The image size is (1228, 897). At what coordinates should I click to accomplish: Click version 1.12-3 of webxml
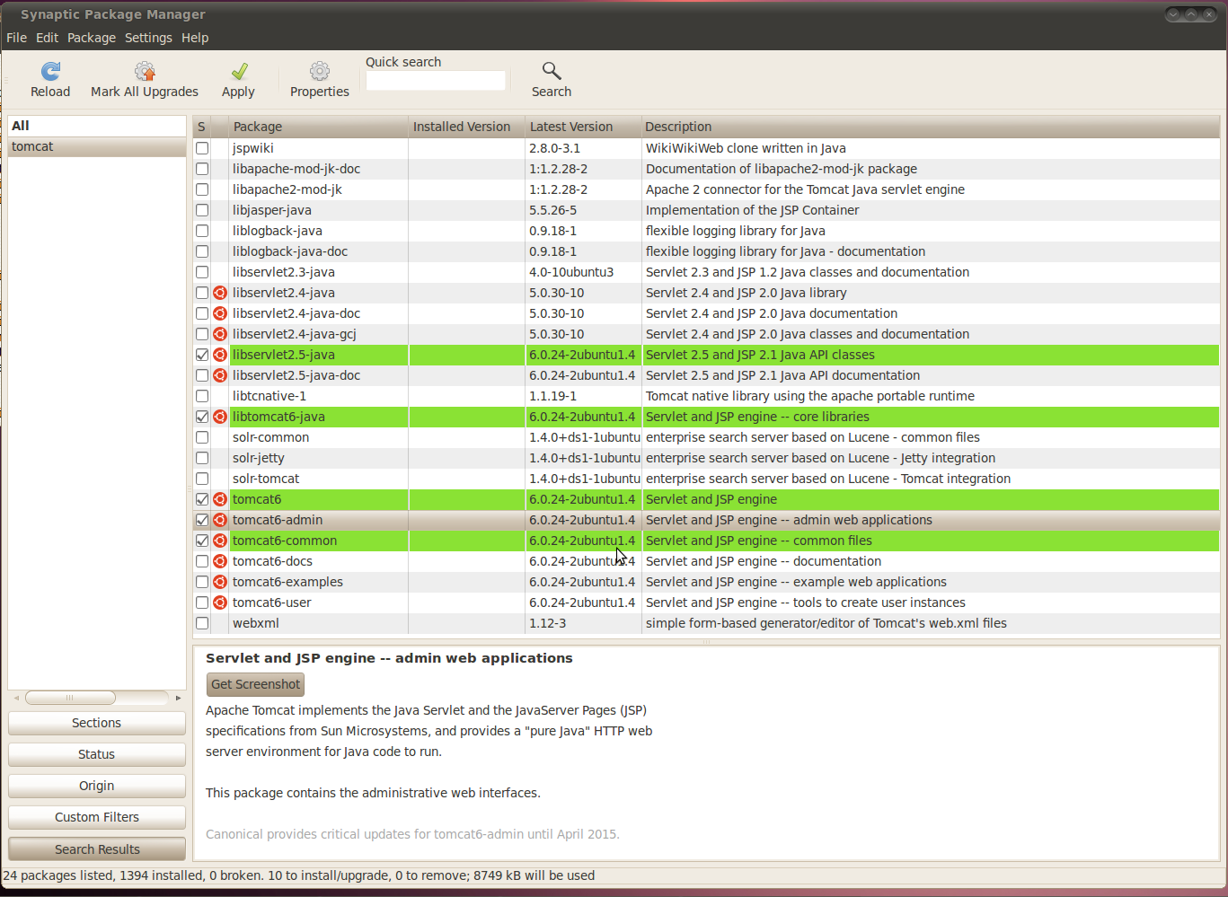548,623
